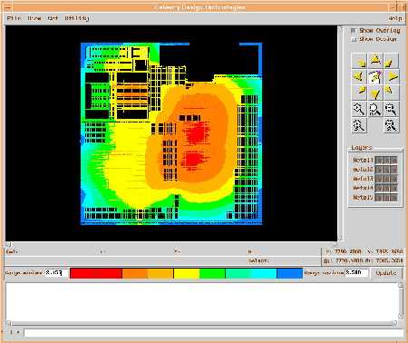
Task: Pan view up with top arrow
Action: point(375,60)
